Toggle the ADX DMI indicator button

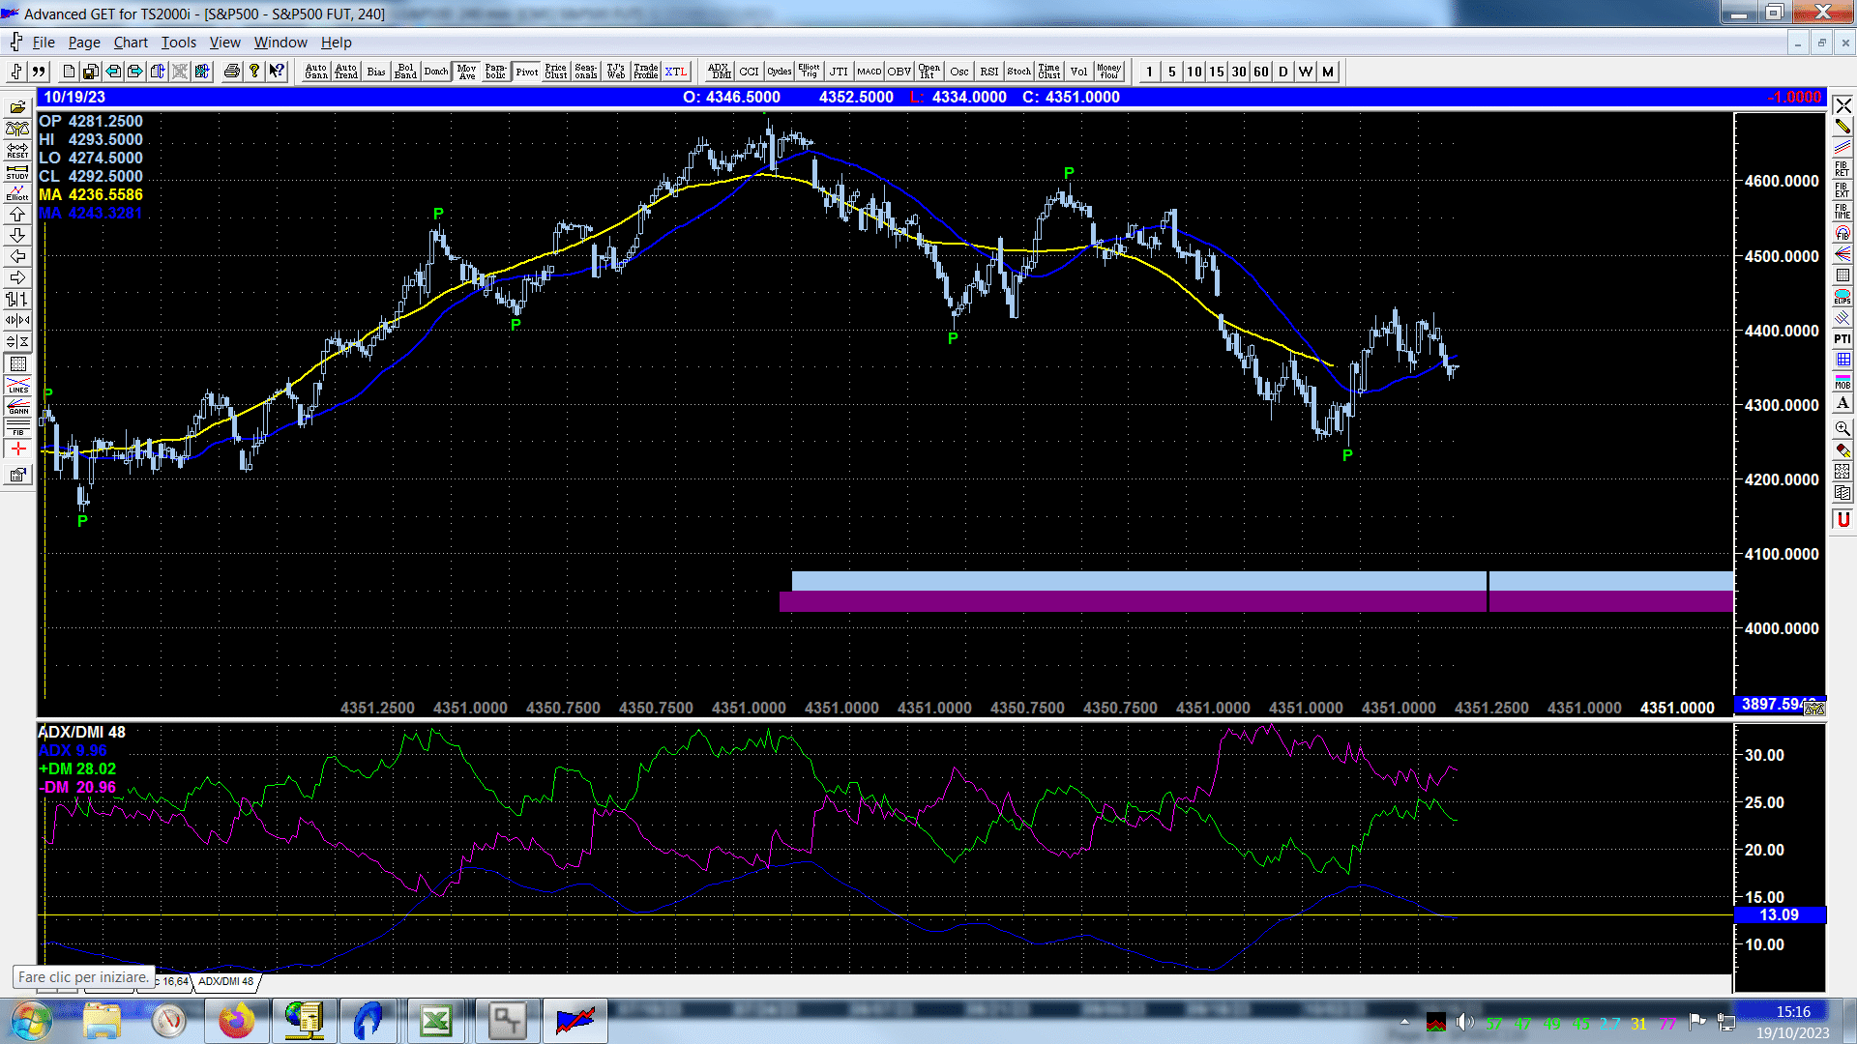pos(720,72)
